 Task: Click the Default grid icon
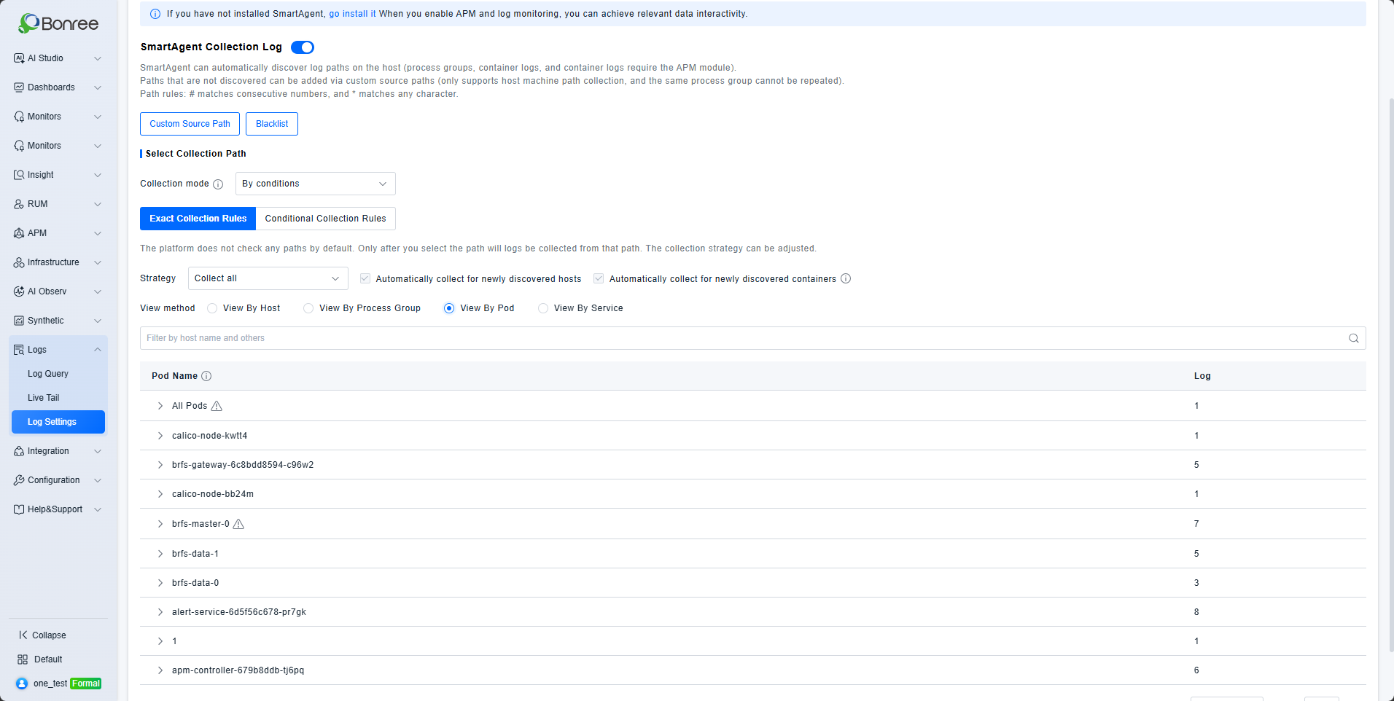(x=23, y=659)
